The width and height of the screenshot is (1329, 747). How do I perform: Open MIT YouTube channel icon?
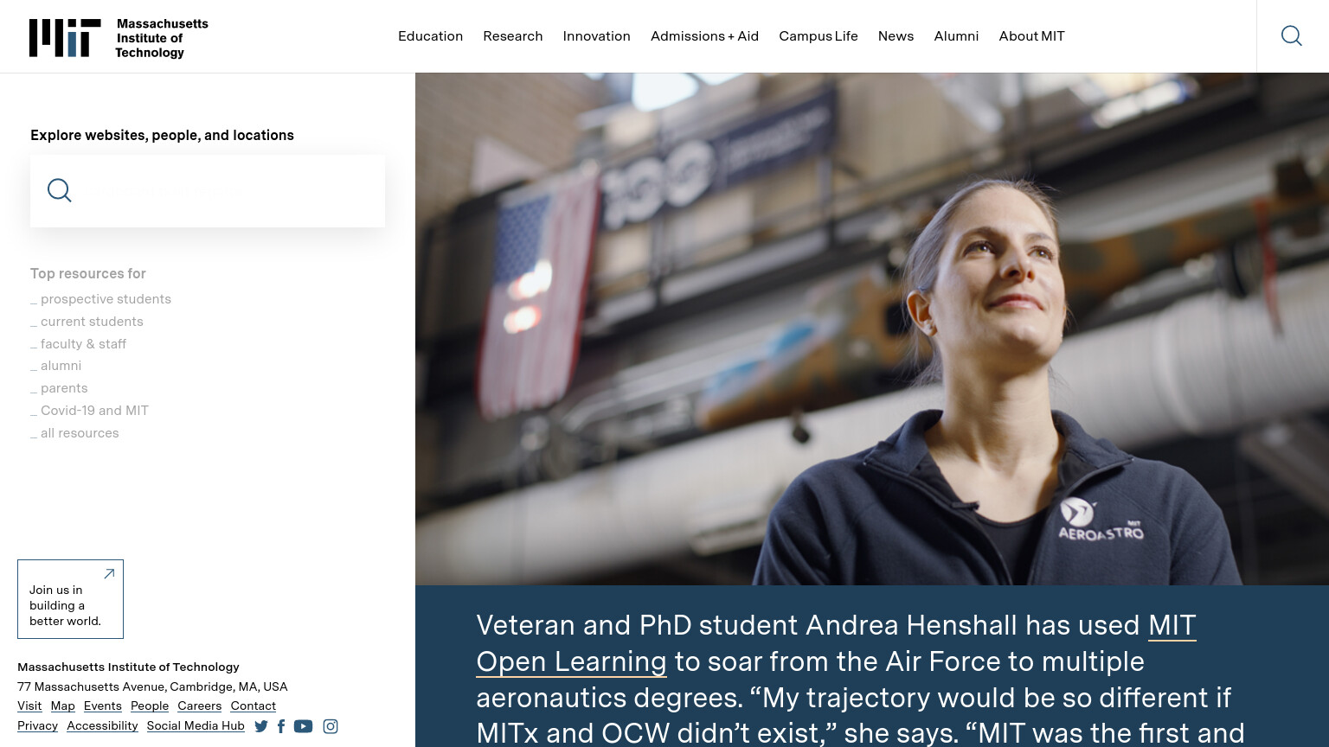[303, 726]
